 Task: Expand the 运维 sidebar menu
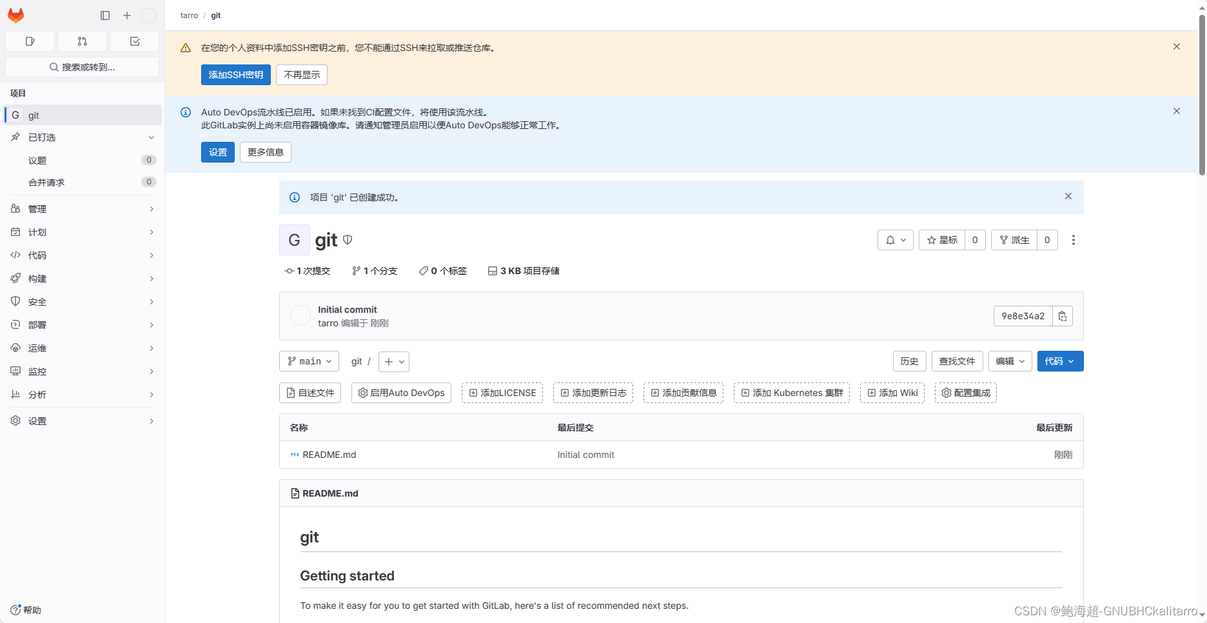[x=83, y=348]
